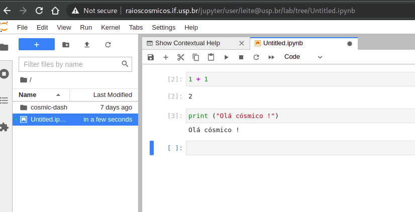Open the new launcher with the blue plus button
This screenshot has height=212, width=415.
pyautogui.click(x=37, y=45)
